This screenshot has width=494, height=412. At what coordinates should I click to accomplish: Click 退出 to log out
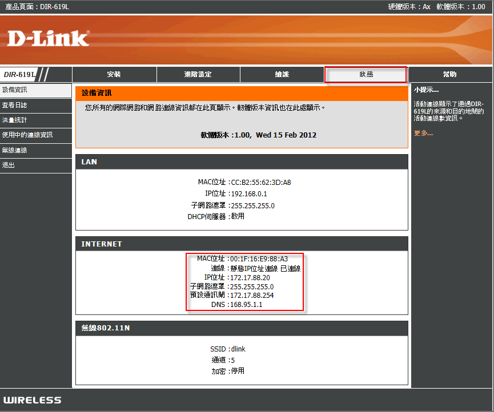(x=35, y=165)
